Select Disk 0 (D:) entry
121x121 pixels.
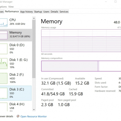[16, 49]
